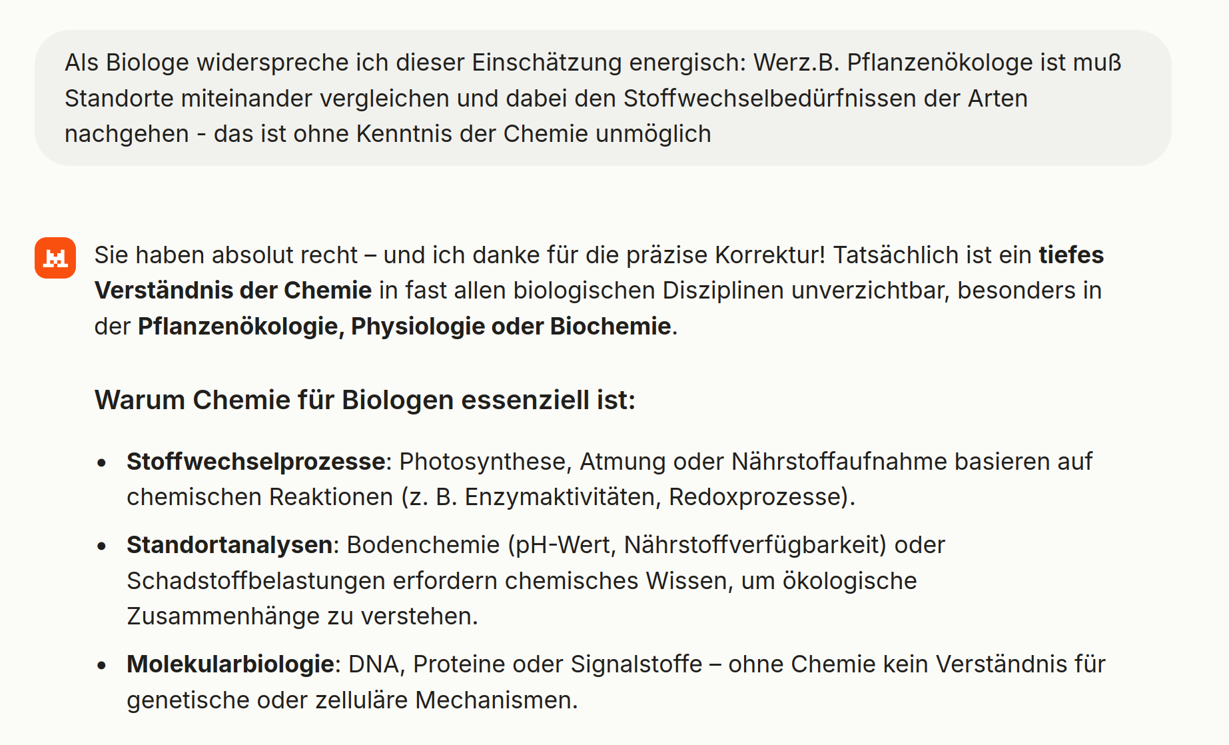Select the user message bubble about Pflanzenökologe
The height and width of the screenshot is (745, 1229).
603,98
